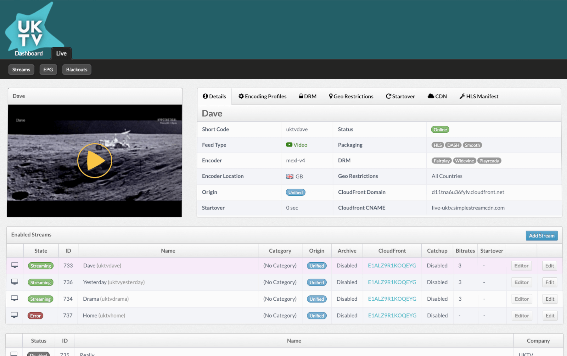
Task: Click monitor icon in Dave stream row
Action: tap(15, 265)
